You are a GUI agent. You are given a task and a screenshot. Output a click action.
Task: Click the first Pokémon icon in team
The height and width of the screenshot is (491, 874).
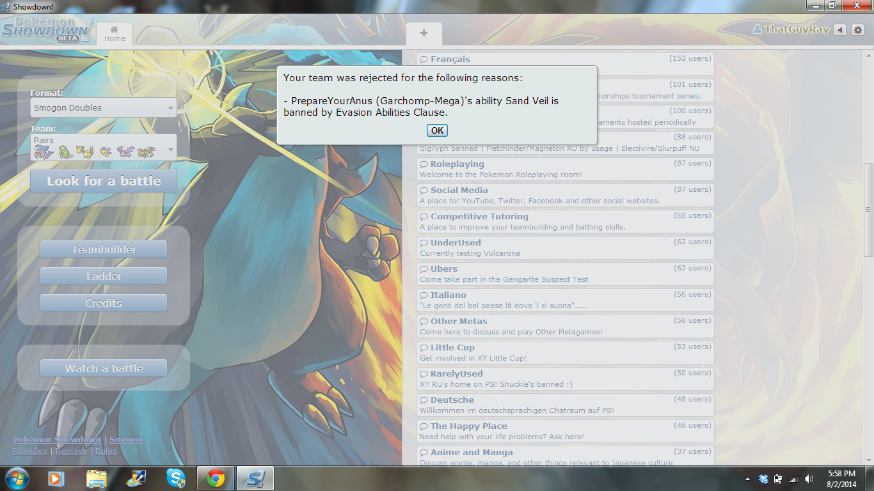44,152
